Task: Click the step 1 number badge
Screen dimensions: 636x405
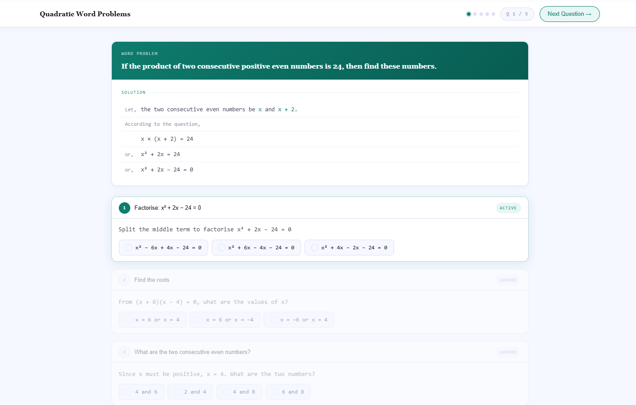Action: (124, 208)
